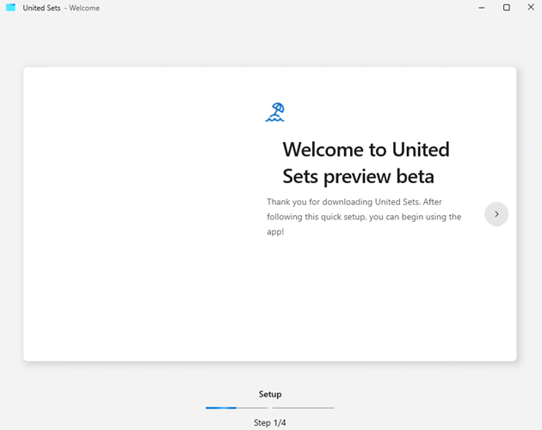This screenshot has height=430, width=542.
Task: Click the Setup progress bar
Action: point(269,408)
